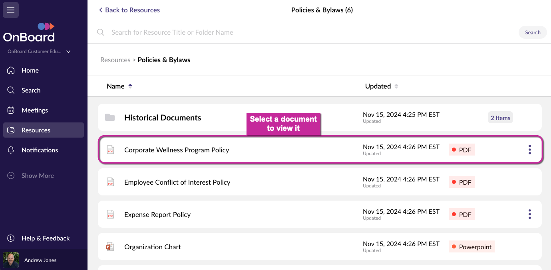Click the hamburger menu icon

point(11,10)
